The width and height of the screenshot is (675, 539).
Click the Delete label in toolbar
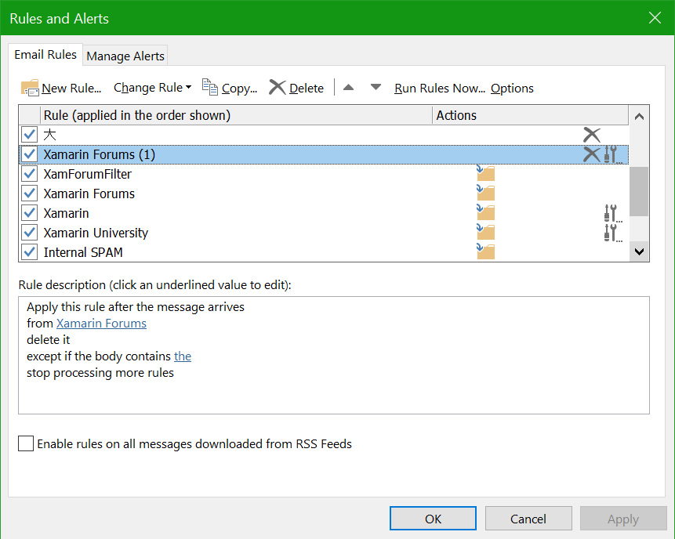[x=307, y=89]
